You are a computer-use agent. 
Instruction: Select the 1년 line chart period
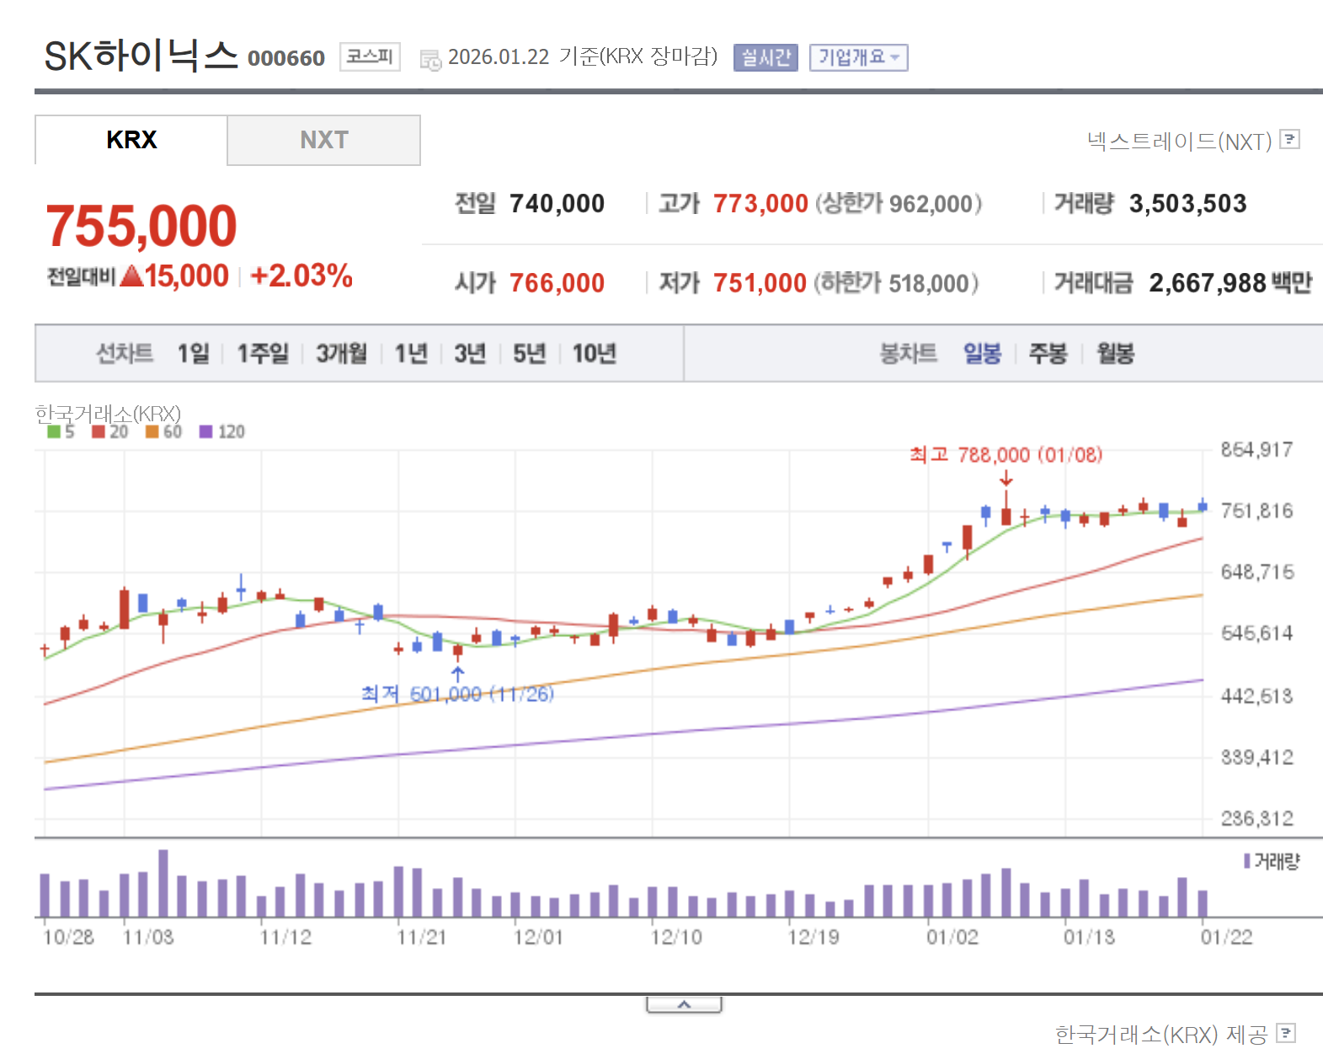tap(411, 353)
